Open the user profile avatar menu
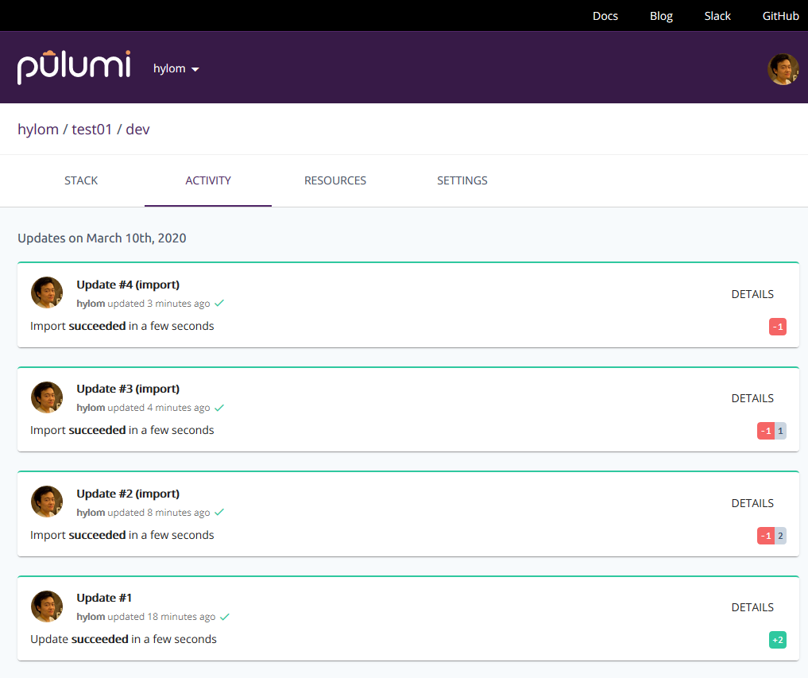This screenshot has width=808, height=678. click(783, 69)
